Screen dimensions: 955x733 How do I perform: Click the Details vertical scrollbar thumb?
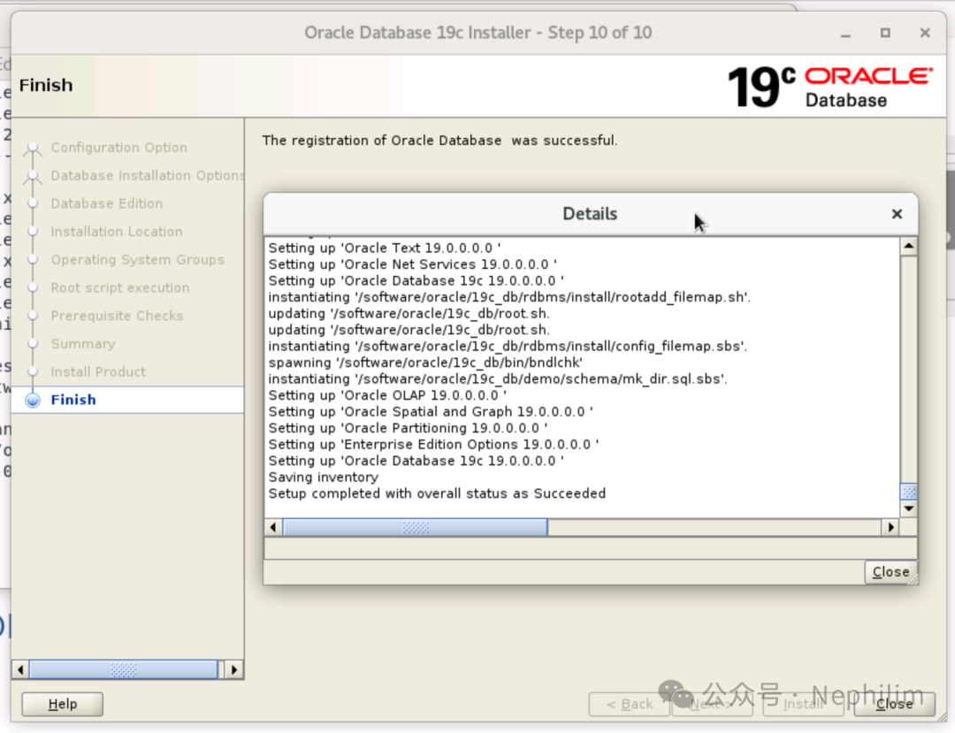[909, 492]
